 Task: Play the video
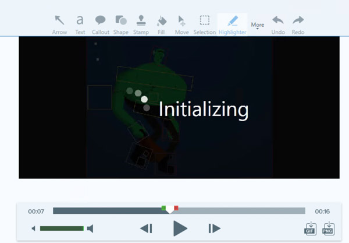pos(180,228)
